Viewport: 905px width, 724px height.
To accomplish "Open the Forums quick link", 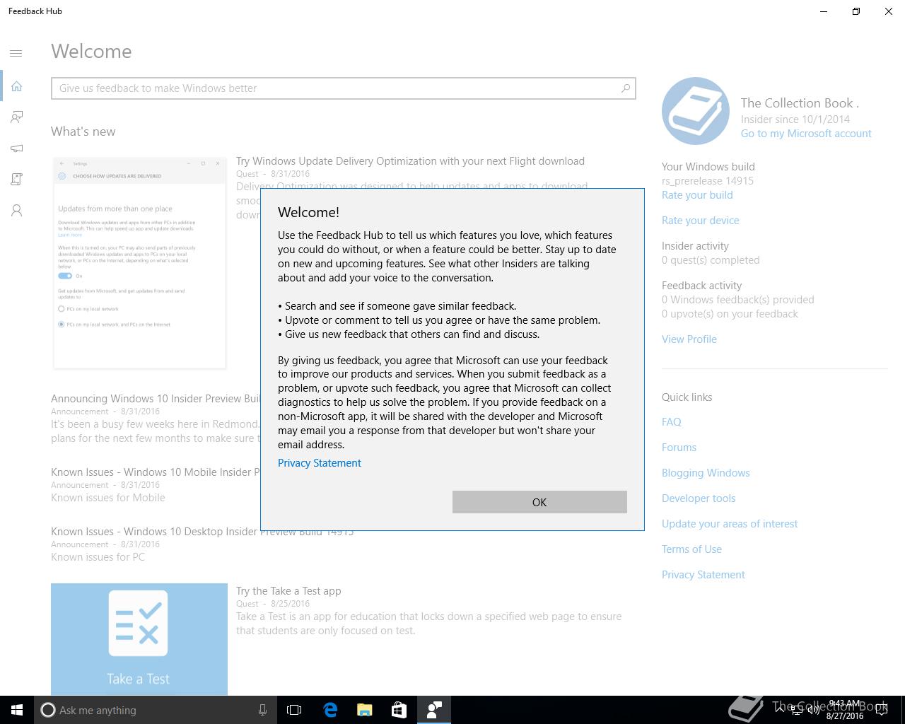I will click(x=679, y=448).
